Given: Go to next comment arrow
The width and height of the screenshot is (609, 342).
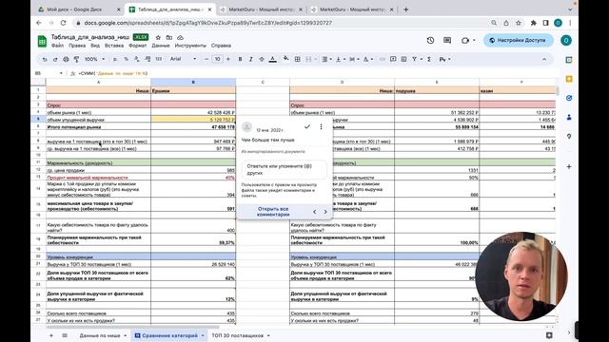Looking at the screenshot, I should click(x=325, y=212).
